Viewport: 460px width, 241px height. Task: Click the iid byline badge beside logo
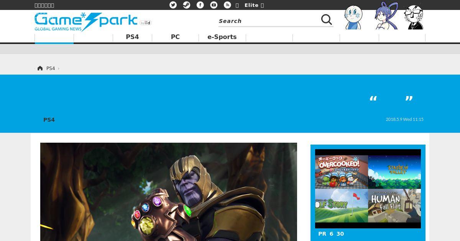pyautogui.click(x=146, y=23)
